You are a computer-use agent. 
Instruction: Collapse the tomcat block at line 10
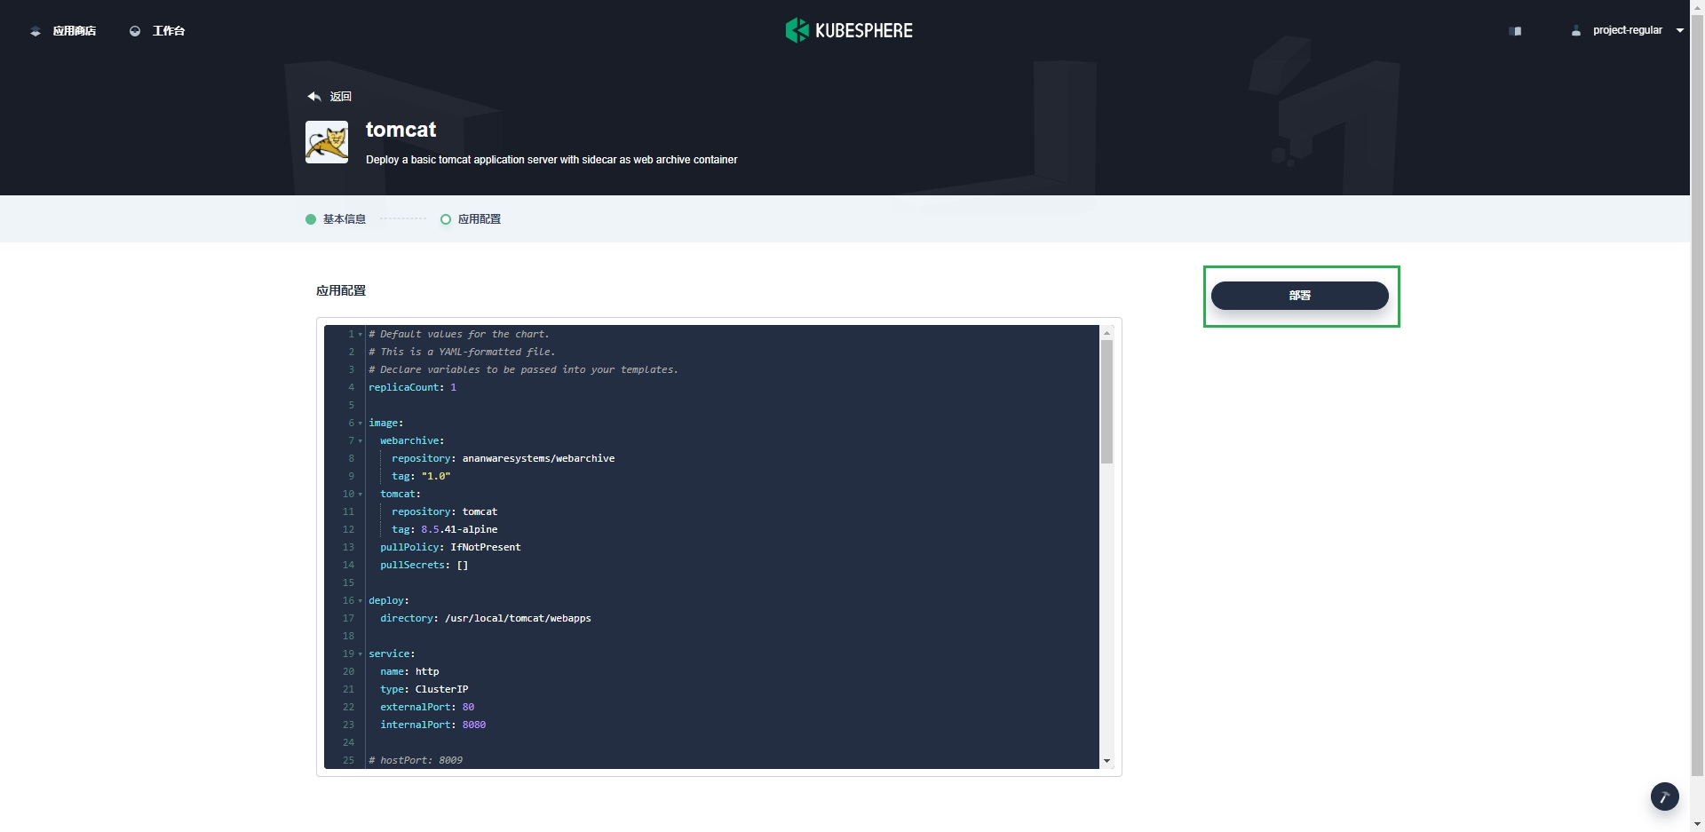[x=360, y=495]
